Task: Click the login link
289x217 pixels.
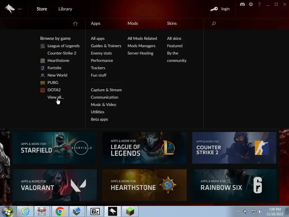Action: (225, 9)
